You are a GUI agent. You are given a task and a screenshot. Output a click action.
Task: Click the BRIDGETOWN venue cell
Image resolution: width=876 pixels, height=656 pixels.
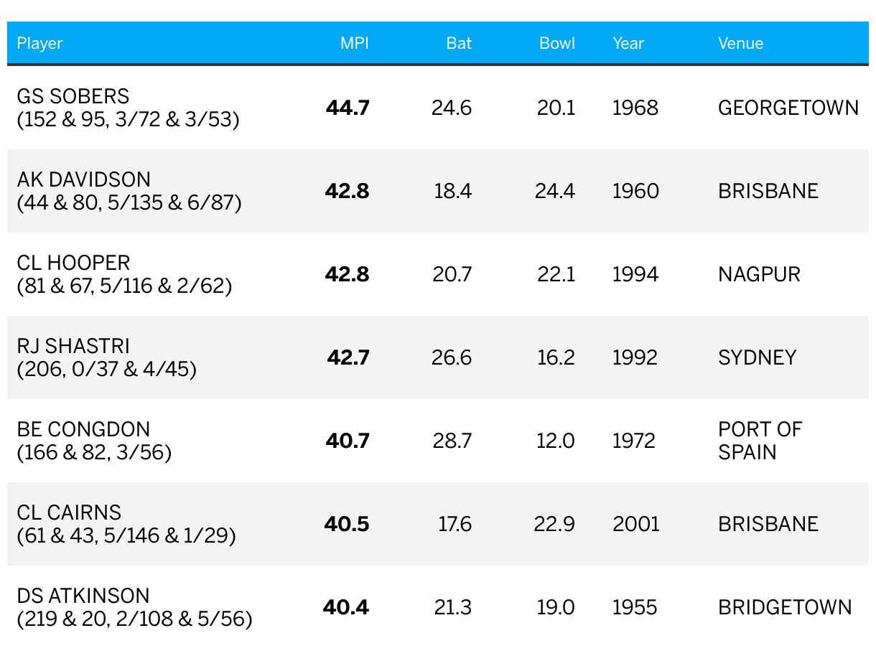coord(785,607)
